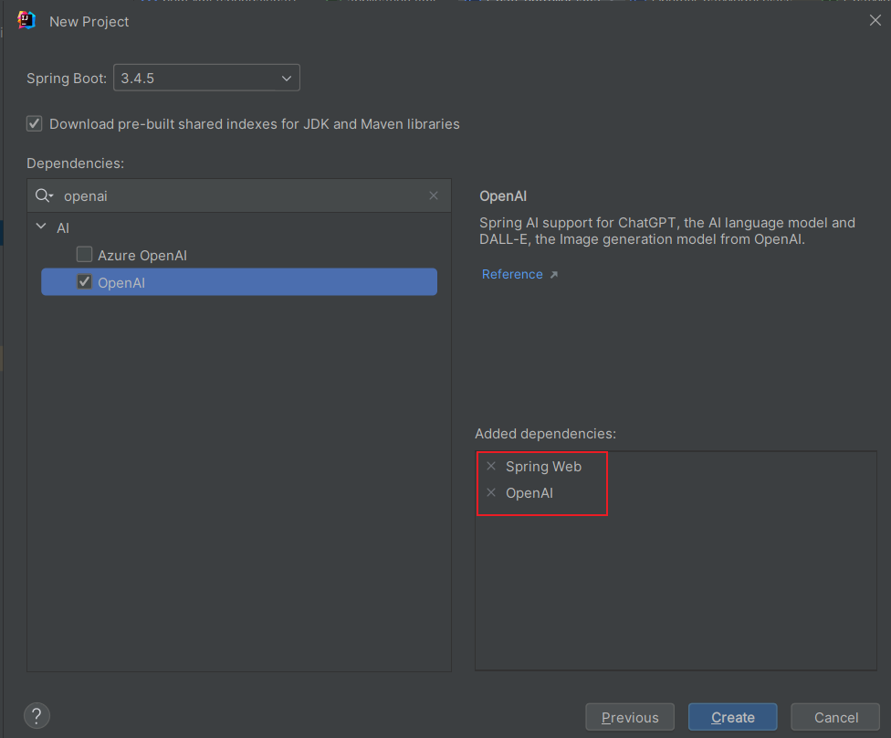Screen dimensions: 891x738
Task: Click the AI category label
Action: pos(63,228)
